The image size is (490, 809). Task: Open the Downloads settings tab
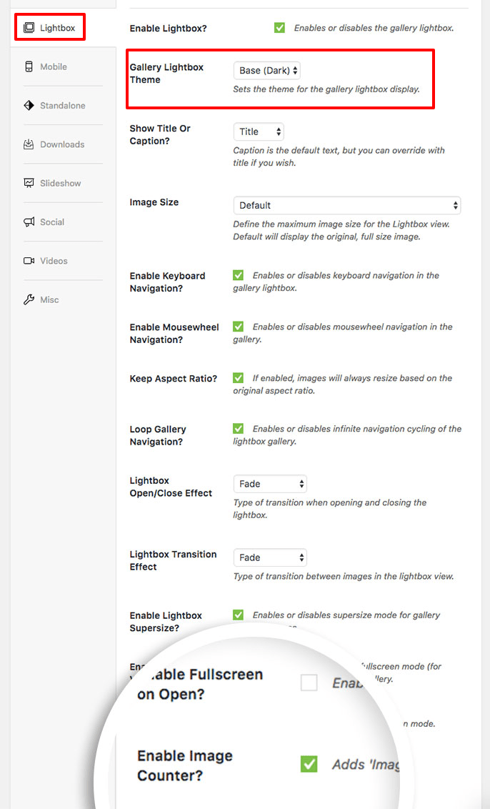tap(61, 144)
